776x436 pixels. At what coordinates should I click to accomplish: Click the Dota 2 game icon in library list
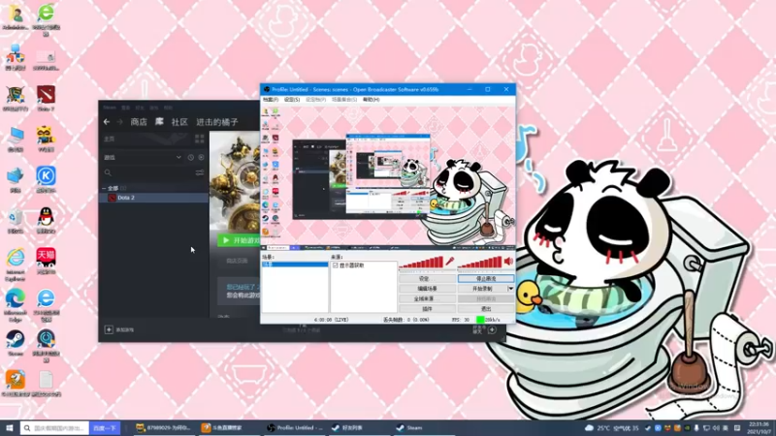click(x=112, y=198)
